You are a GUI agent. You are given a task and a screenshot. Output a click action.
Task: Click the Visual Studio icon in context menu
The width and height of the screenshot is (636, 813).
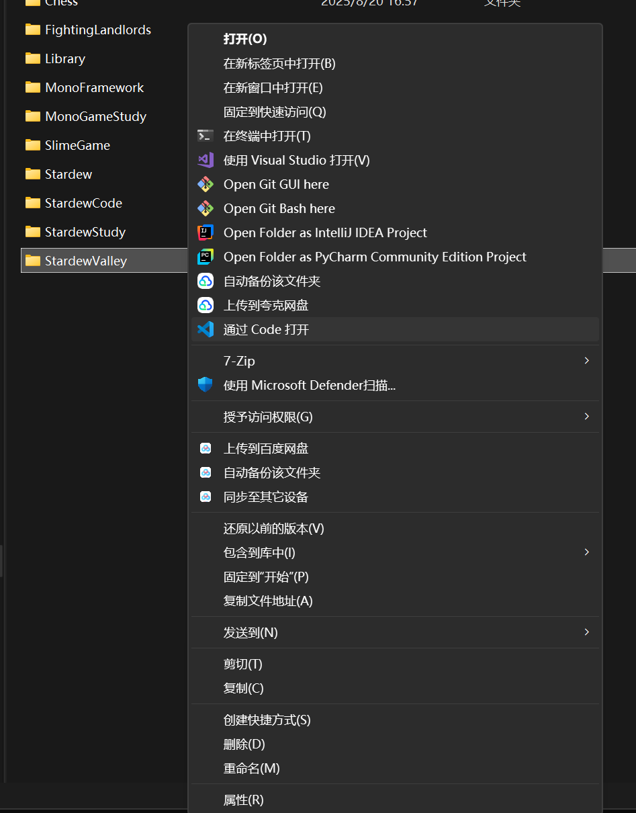point(206,160)
